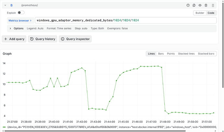The width and height of the screenshot is (224, 132).
Task: Click the drag handle dots icon
Action: [x=213, y=5]
